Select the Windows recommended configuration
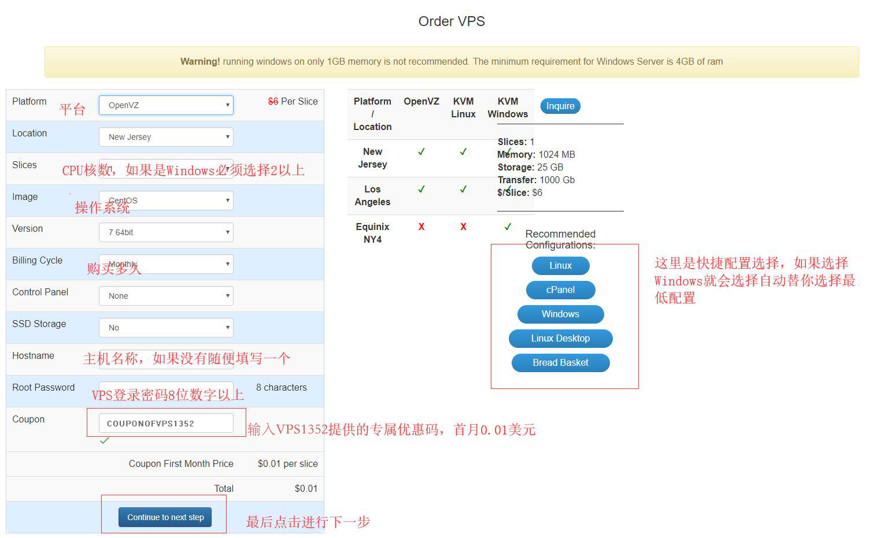 pyautogui.click(x=560, y=314)
